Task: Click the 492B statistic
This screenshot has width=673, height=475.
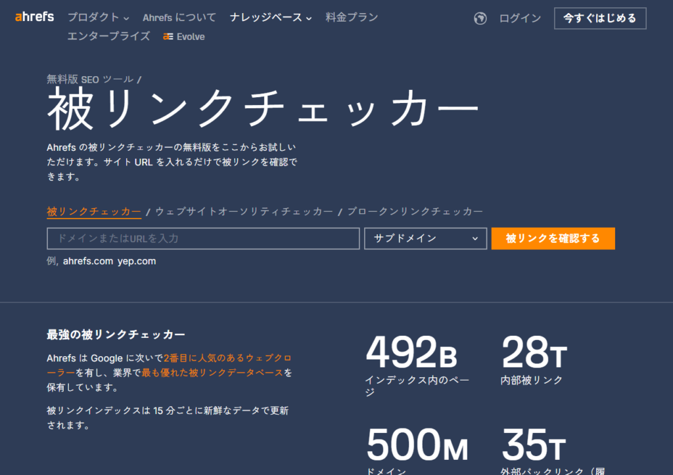Action: 411,352
